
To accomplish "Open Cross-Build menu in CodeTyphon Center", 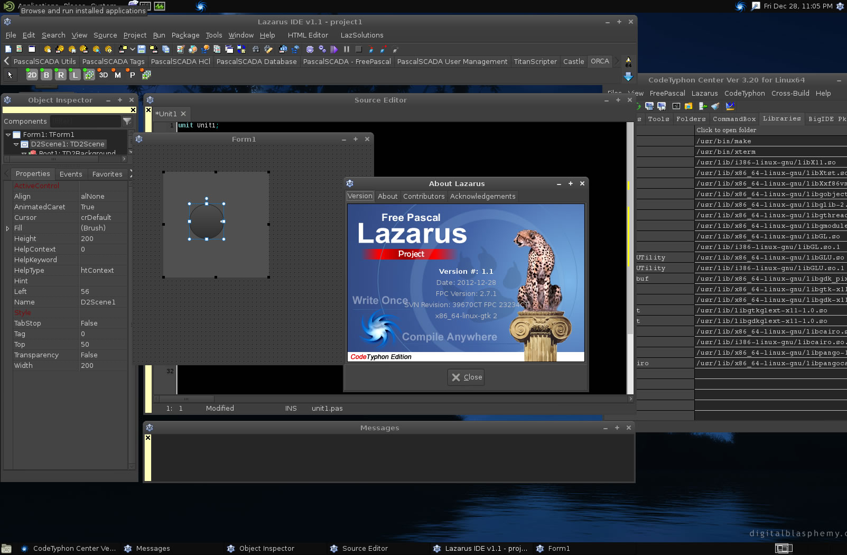I will click(790, 94).
